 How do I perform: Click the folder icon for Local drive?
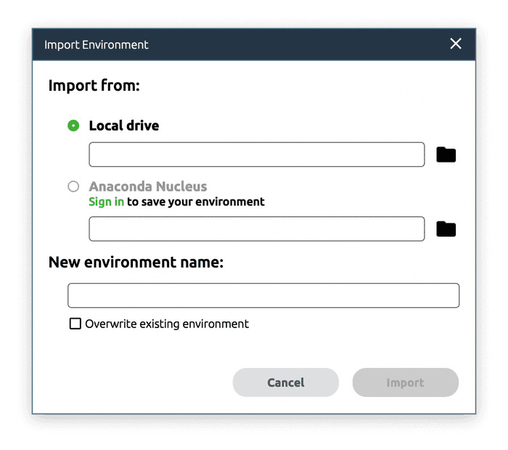tap(446, 155)
